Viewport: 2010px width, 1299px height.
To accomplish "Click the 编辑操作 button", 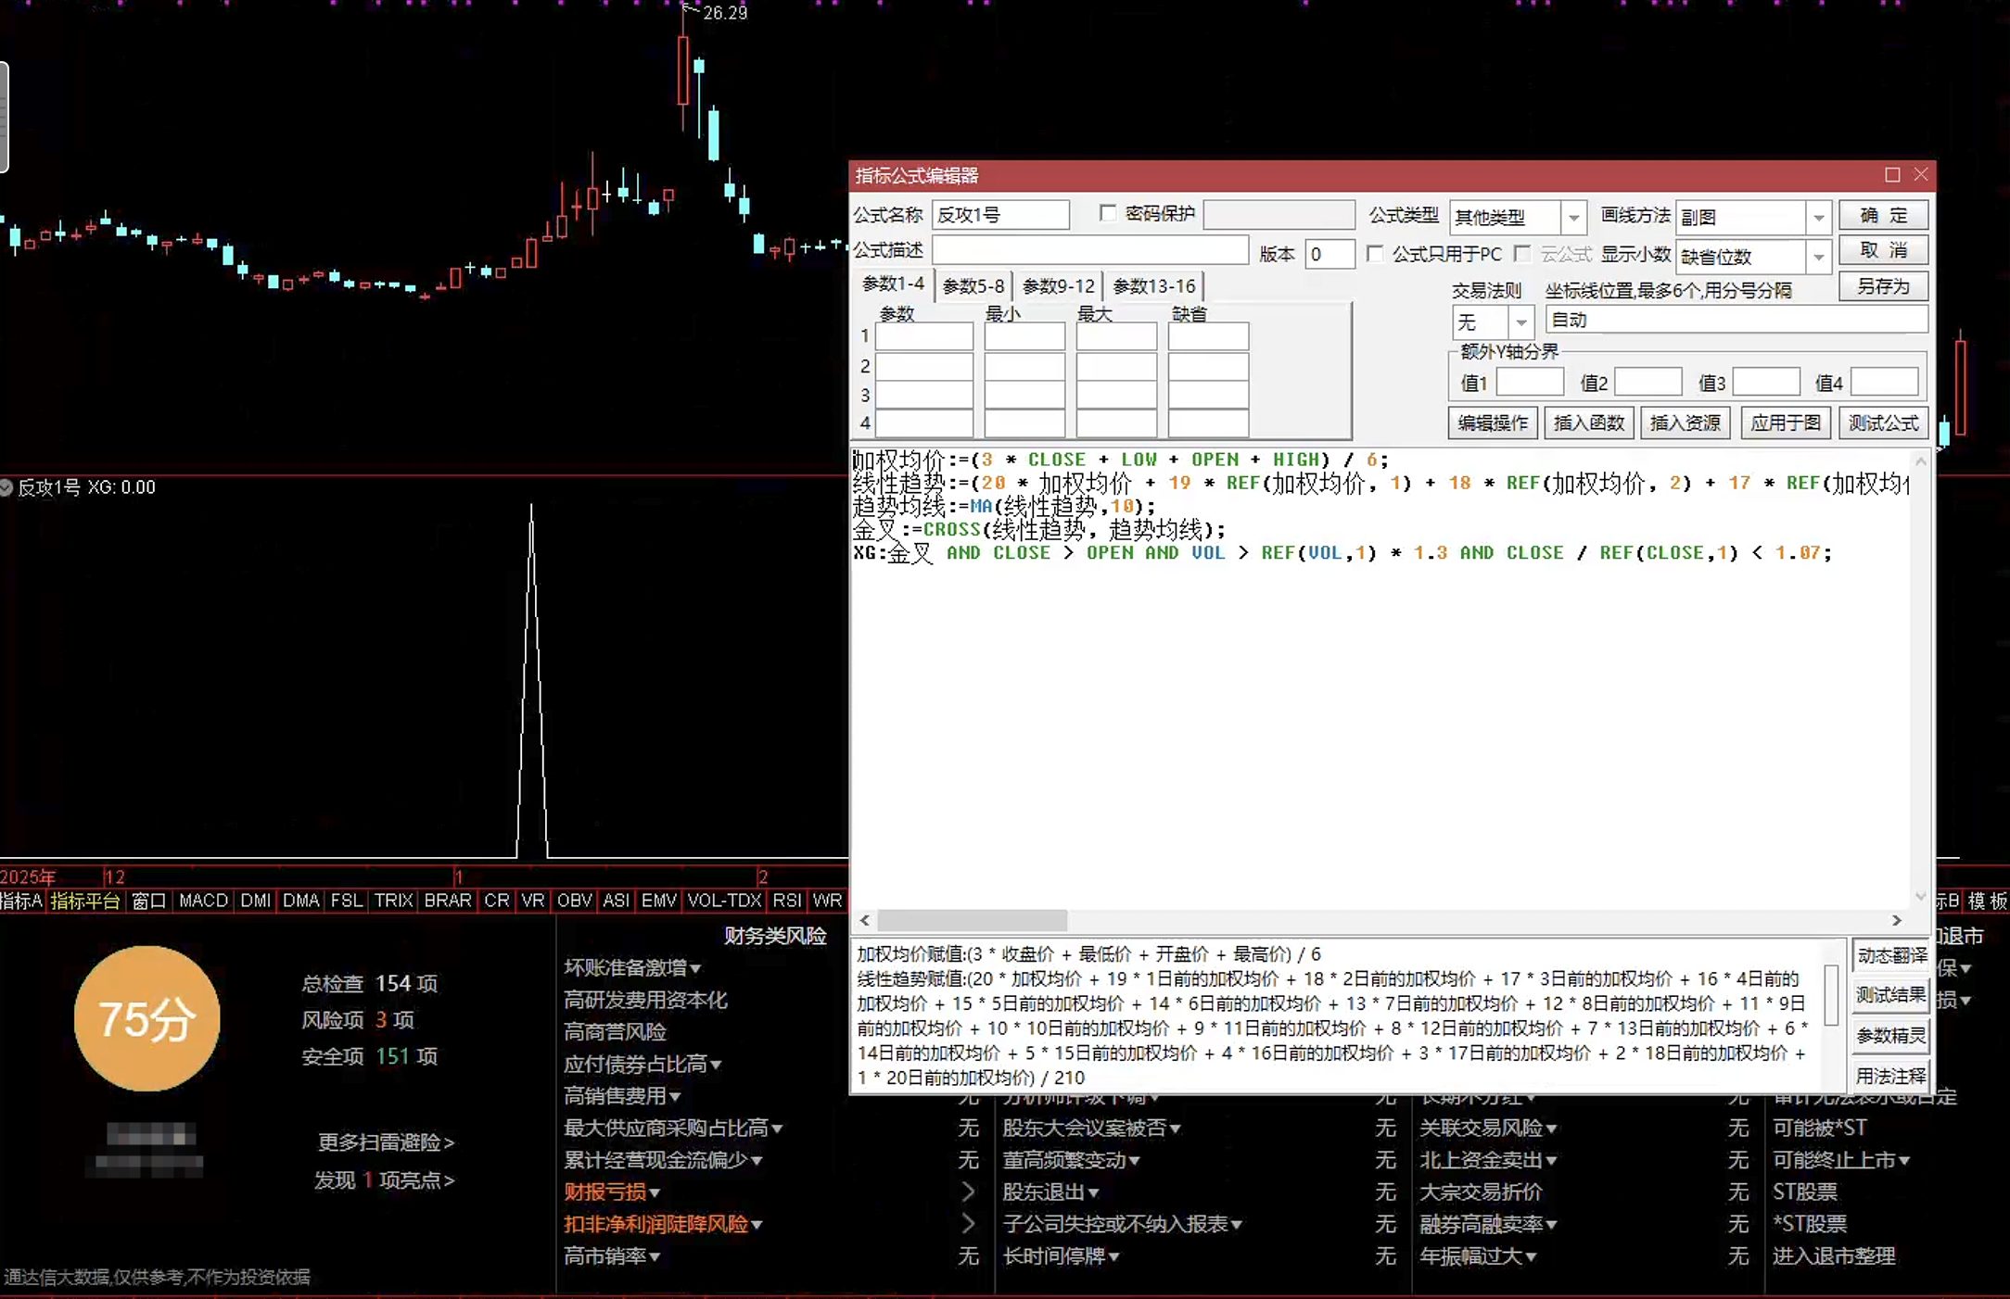I will 1493,423.
